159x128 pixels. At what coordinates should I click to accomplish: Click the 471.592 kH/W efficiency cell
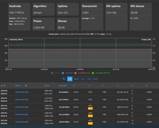pos(123,122)
